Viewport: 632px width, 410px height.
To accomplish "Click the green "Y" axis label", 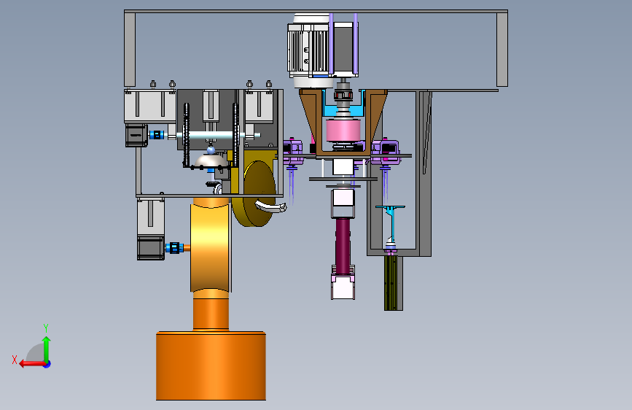I will pos(46,328).
